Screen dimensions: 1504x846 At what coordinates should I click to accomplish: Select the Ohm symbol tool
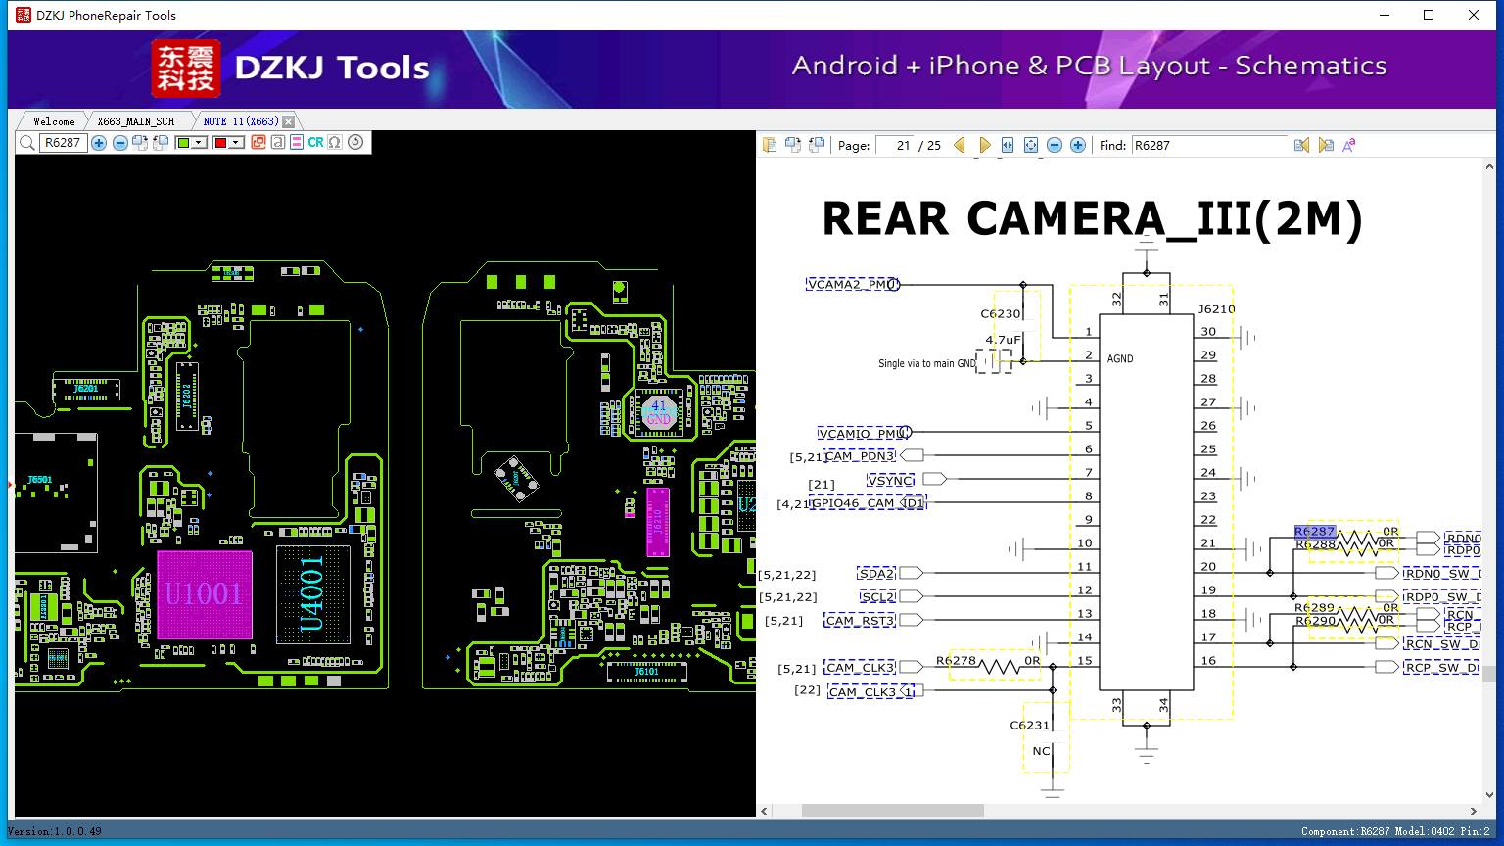[334, 143]
